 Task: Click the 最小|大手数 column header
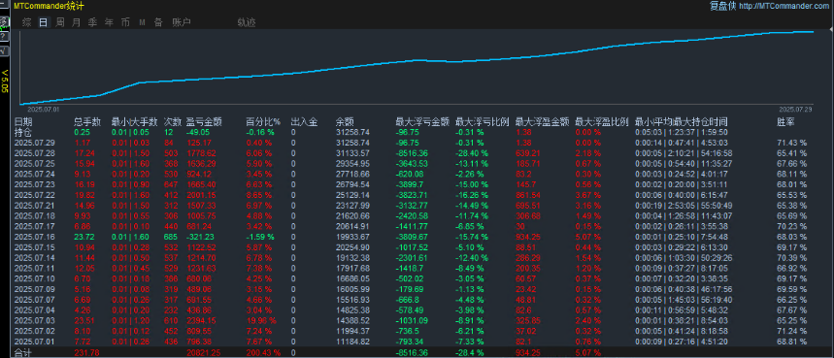(x=135, y=121)
